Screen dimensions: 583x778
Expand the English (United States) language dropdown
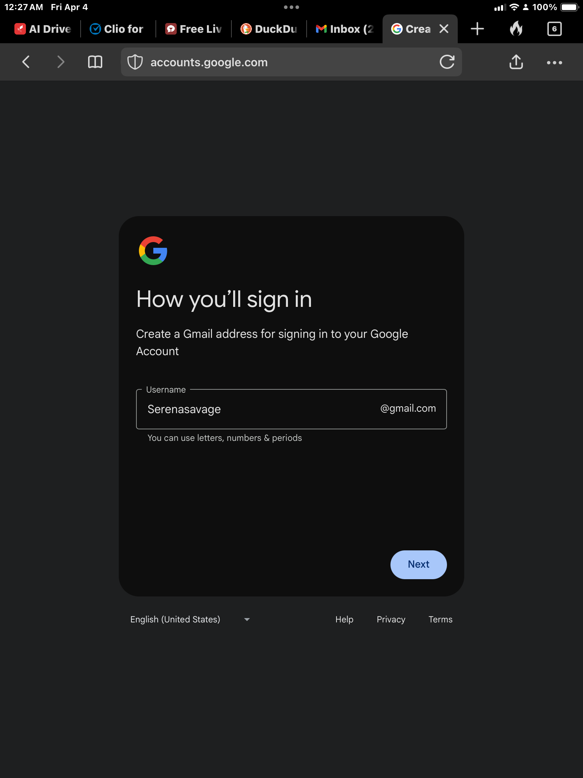pos(190,620)
